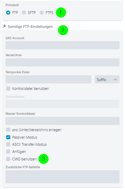The image size is (125, 189).
Task: Click the green marker numbered 2
Action: (x=63, y=30)
